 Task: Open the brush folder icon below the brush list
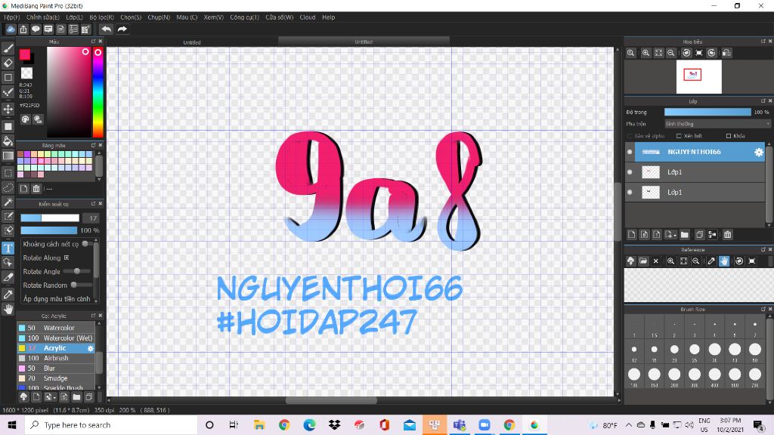coord(76,396)
